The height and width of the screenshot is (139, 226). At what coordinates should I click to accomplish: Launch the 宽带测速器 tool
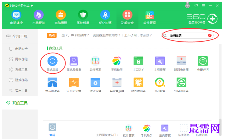tap(53, 85)
